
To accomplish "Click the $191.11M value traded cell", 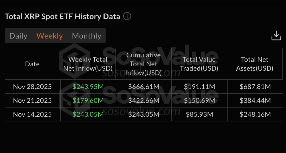I will tap(199, 87).
